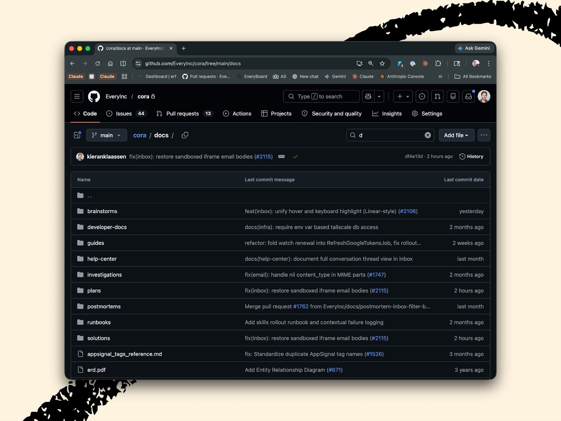Copy the docs path with the copy icon

tap(185, 135)
